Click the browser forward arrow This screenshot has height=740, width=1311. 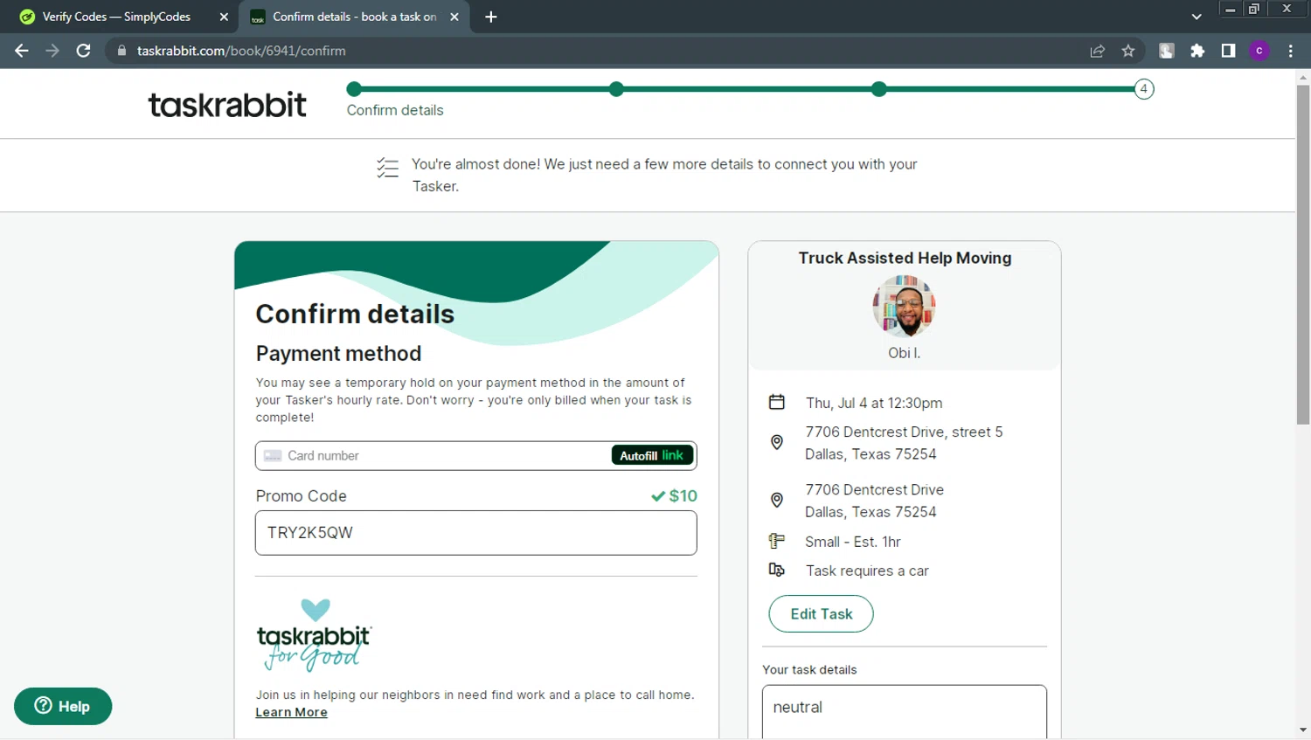pyautogui.click(x=52, y=51)
